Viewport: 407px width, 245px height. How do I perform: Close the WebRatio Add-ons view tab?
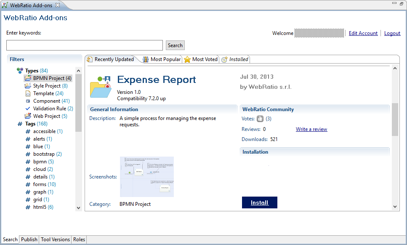[58, 5]
